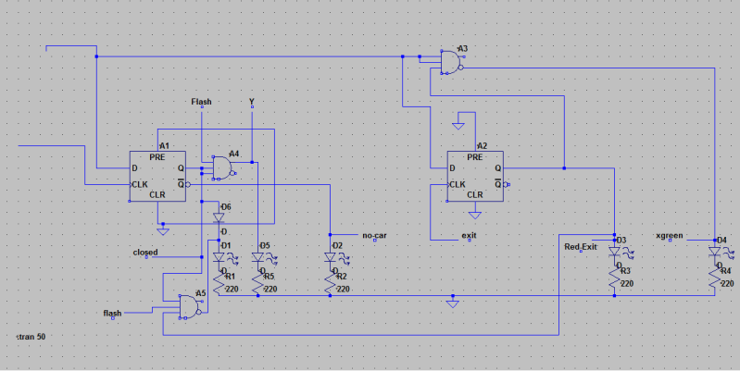Click the PRE label on flip-flop A1
740x371 pixels.
click(157, 157)
